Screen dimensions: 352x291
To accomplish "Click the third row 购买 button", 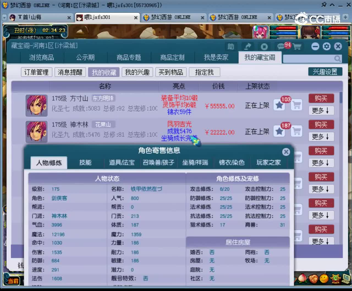I will click(x=321, y=151).
